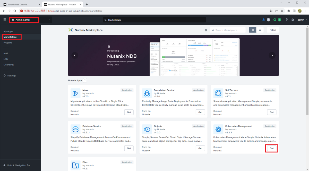The height and width of the screenshot is (171, 309).
Task: Open the Chrome three-dot menu
Action: 305,11
